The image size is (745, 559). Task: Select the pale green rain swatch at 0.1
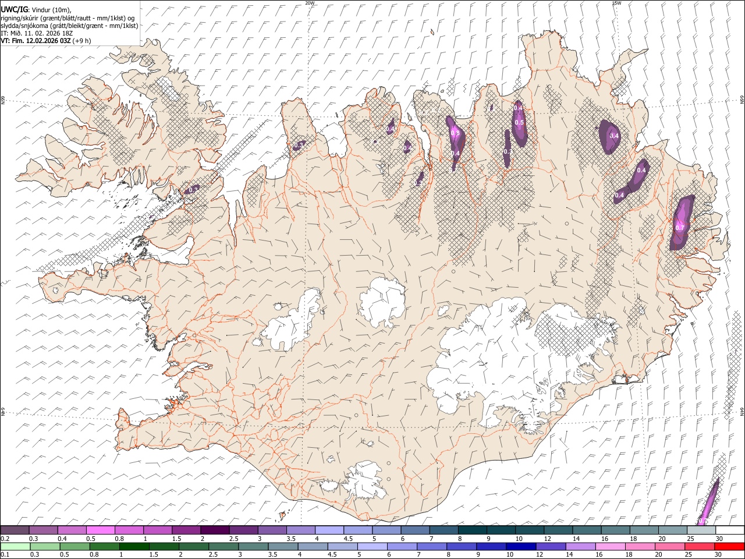pos(16,546)
